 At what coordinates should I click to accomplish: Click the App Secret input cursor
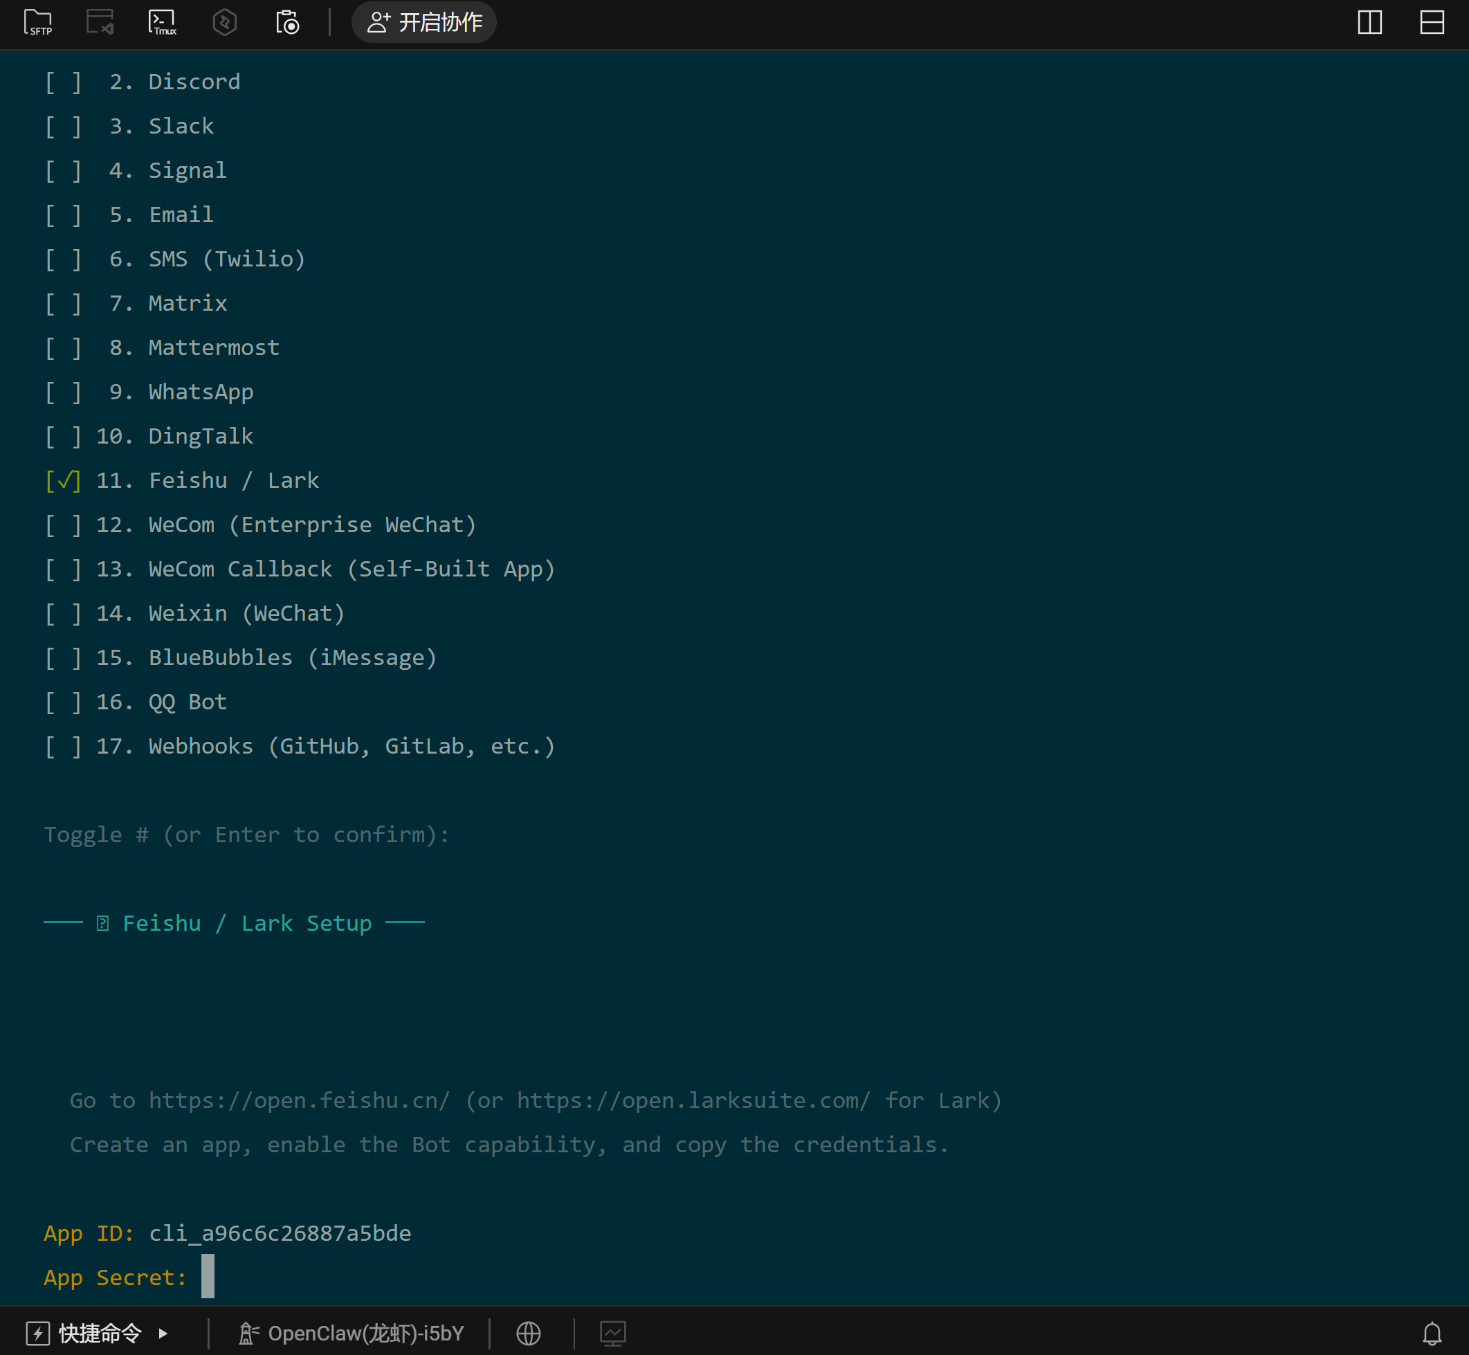[x=208, y=1277]
